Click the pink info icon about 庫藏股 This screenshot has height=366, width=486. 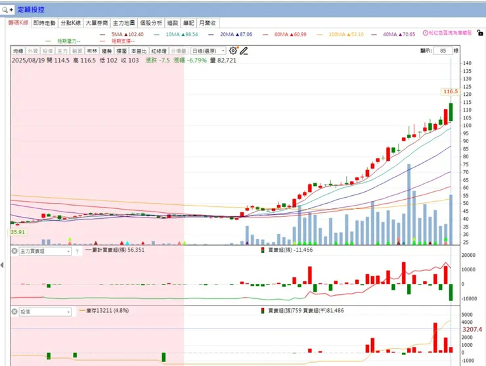click(426, 33)
